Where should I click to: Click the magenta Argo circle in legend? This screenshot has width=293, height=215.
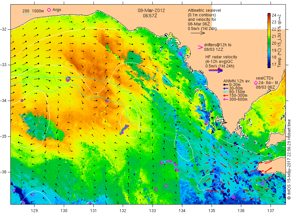[49, 10]
